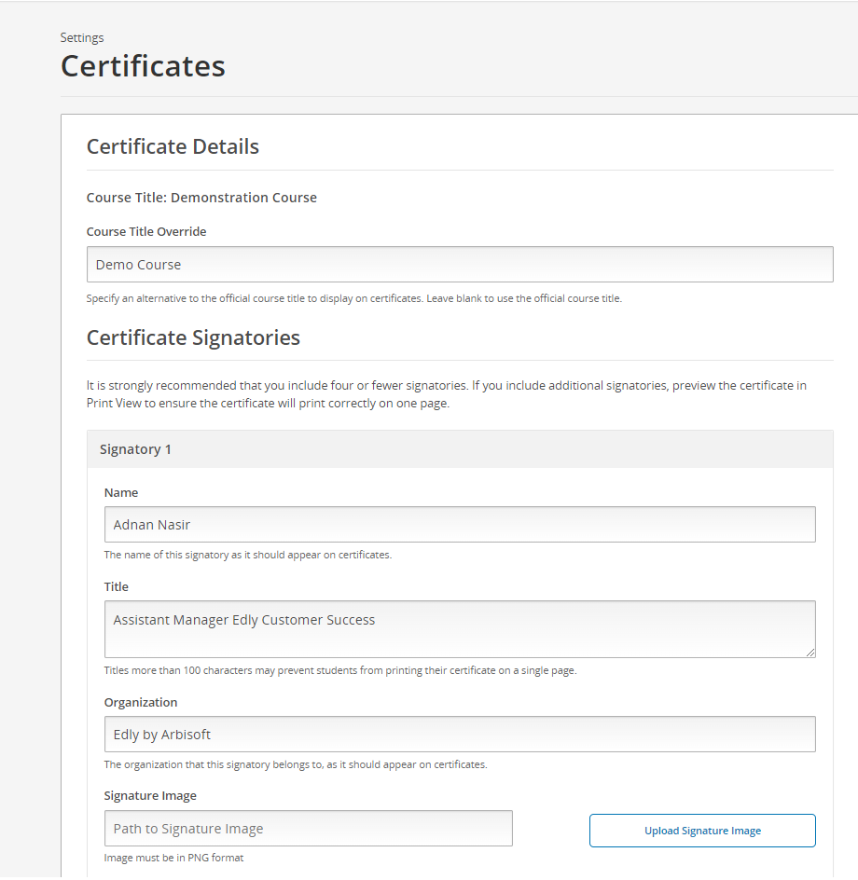Click the Signatory 1 header bar
The width and height of the screenshot is (858, 880).
point(135,448)
